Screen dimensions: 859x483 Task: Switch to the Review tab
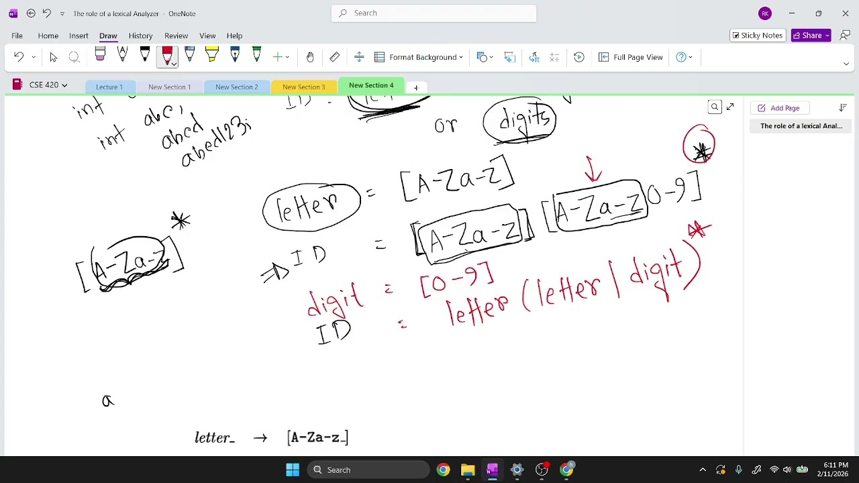pyautogui.click(x=176, y=36)
